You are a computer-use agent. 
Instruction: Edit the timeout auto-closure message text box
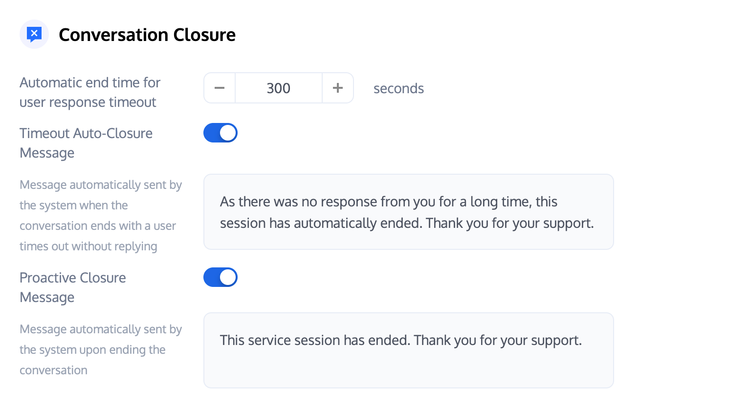tap(408, 212)
